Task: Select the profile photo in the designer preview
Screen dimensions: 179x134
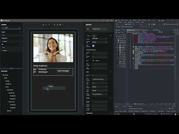Action: tap(53, 48)
